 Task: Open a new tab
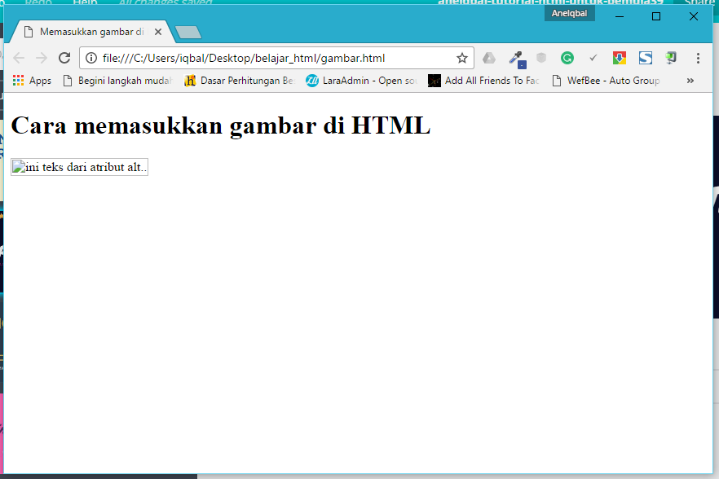pos(188,32)
